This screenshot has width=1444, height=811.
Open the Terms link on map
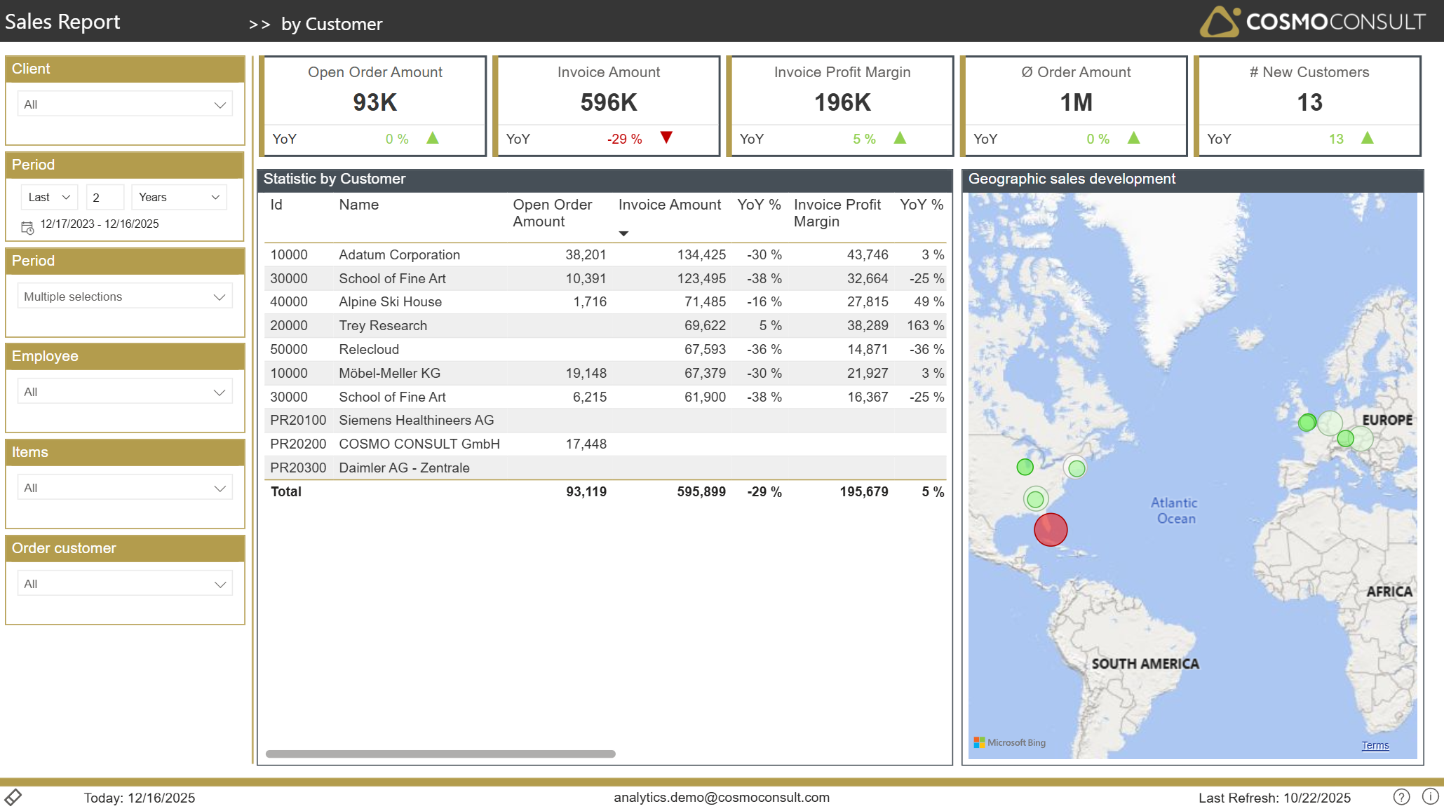tap(1375, 745)
